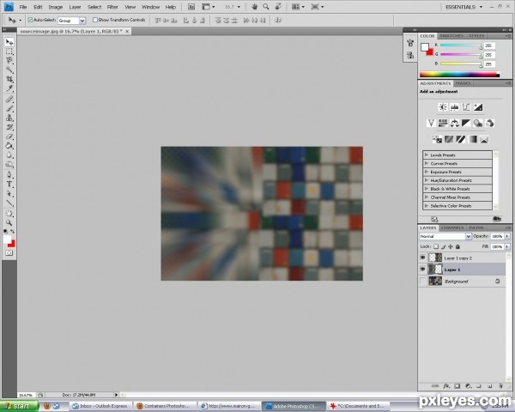
Task: Toggle lock all for layer
Action: (x=457, y=246)
